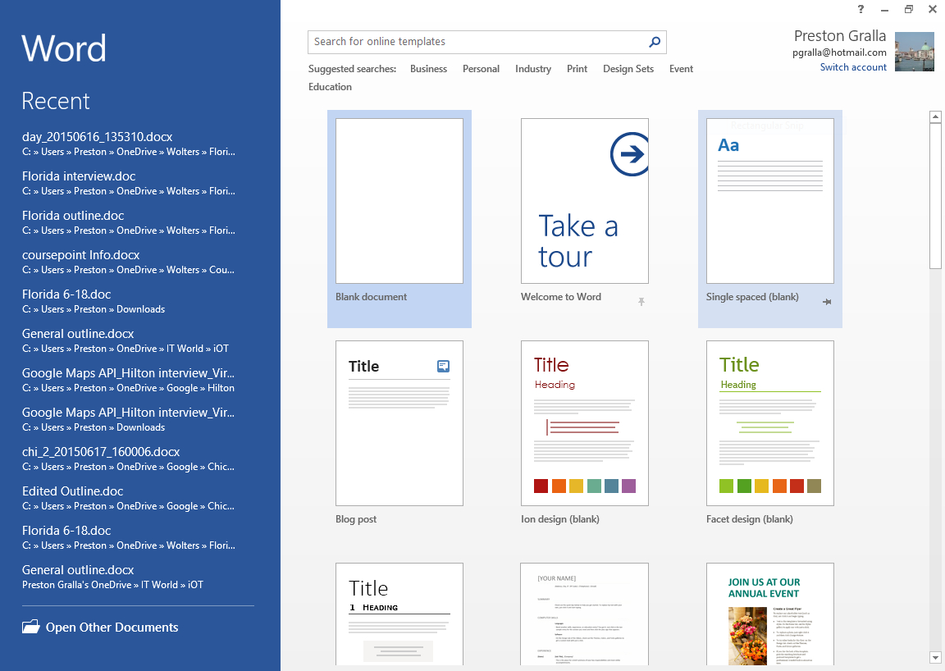
Task: Click Preston Gralla's profile picture
Action: point(914,52)
